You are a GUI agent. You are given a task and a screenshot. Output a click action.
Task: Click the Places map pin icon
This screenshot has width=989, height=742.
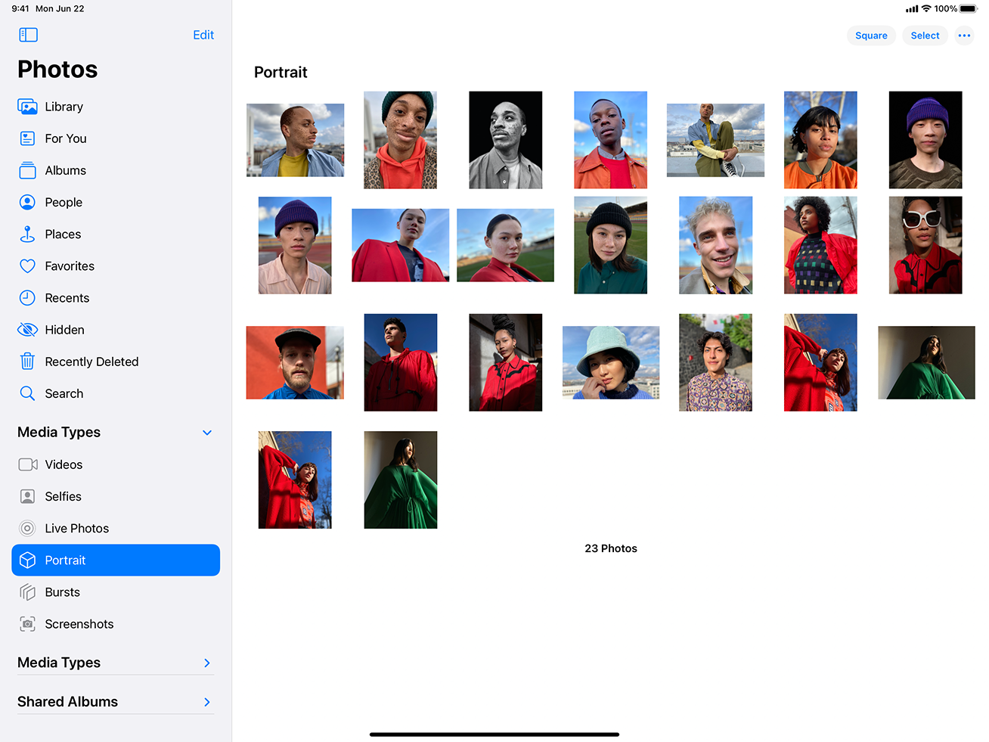[x=27, y=234]
